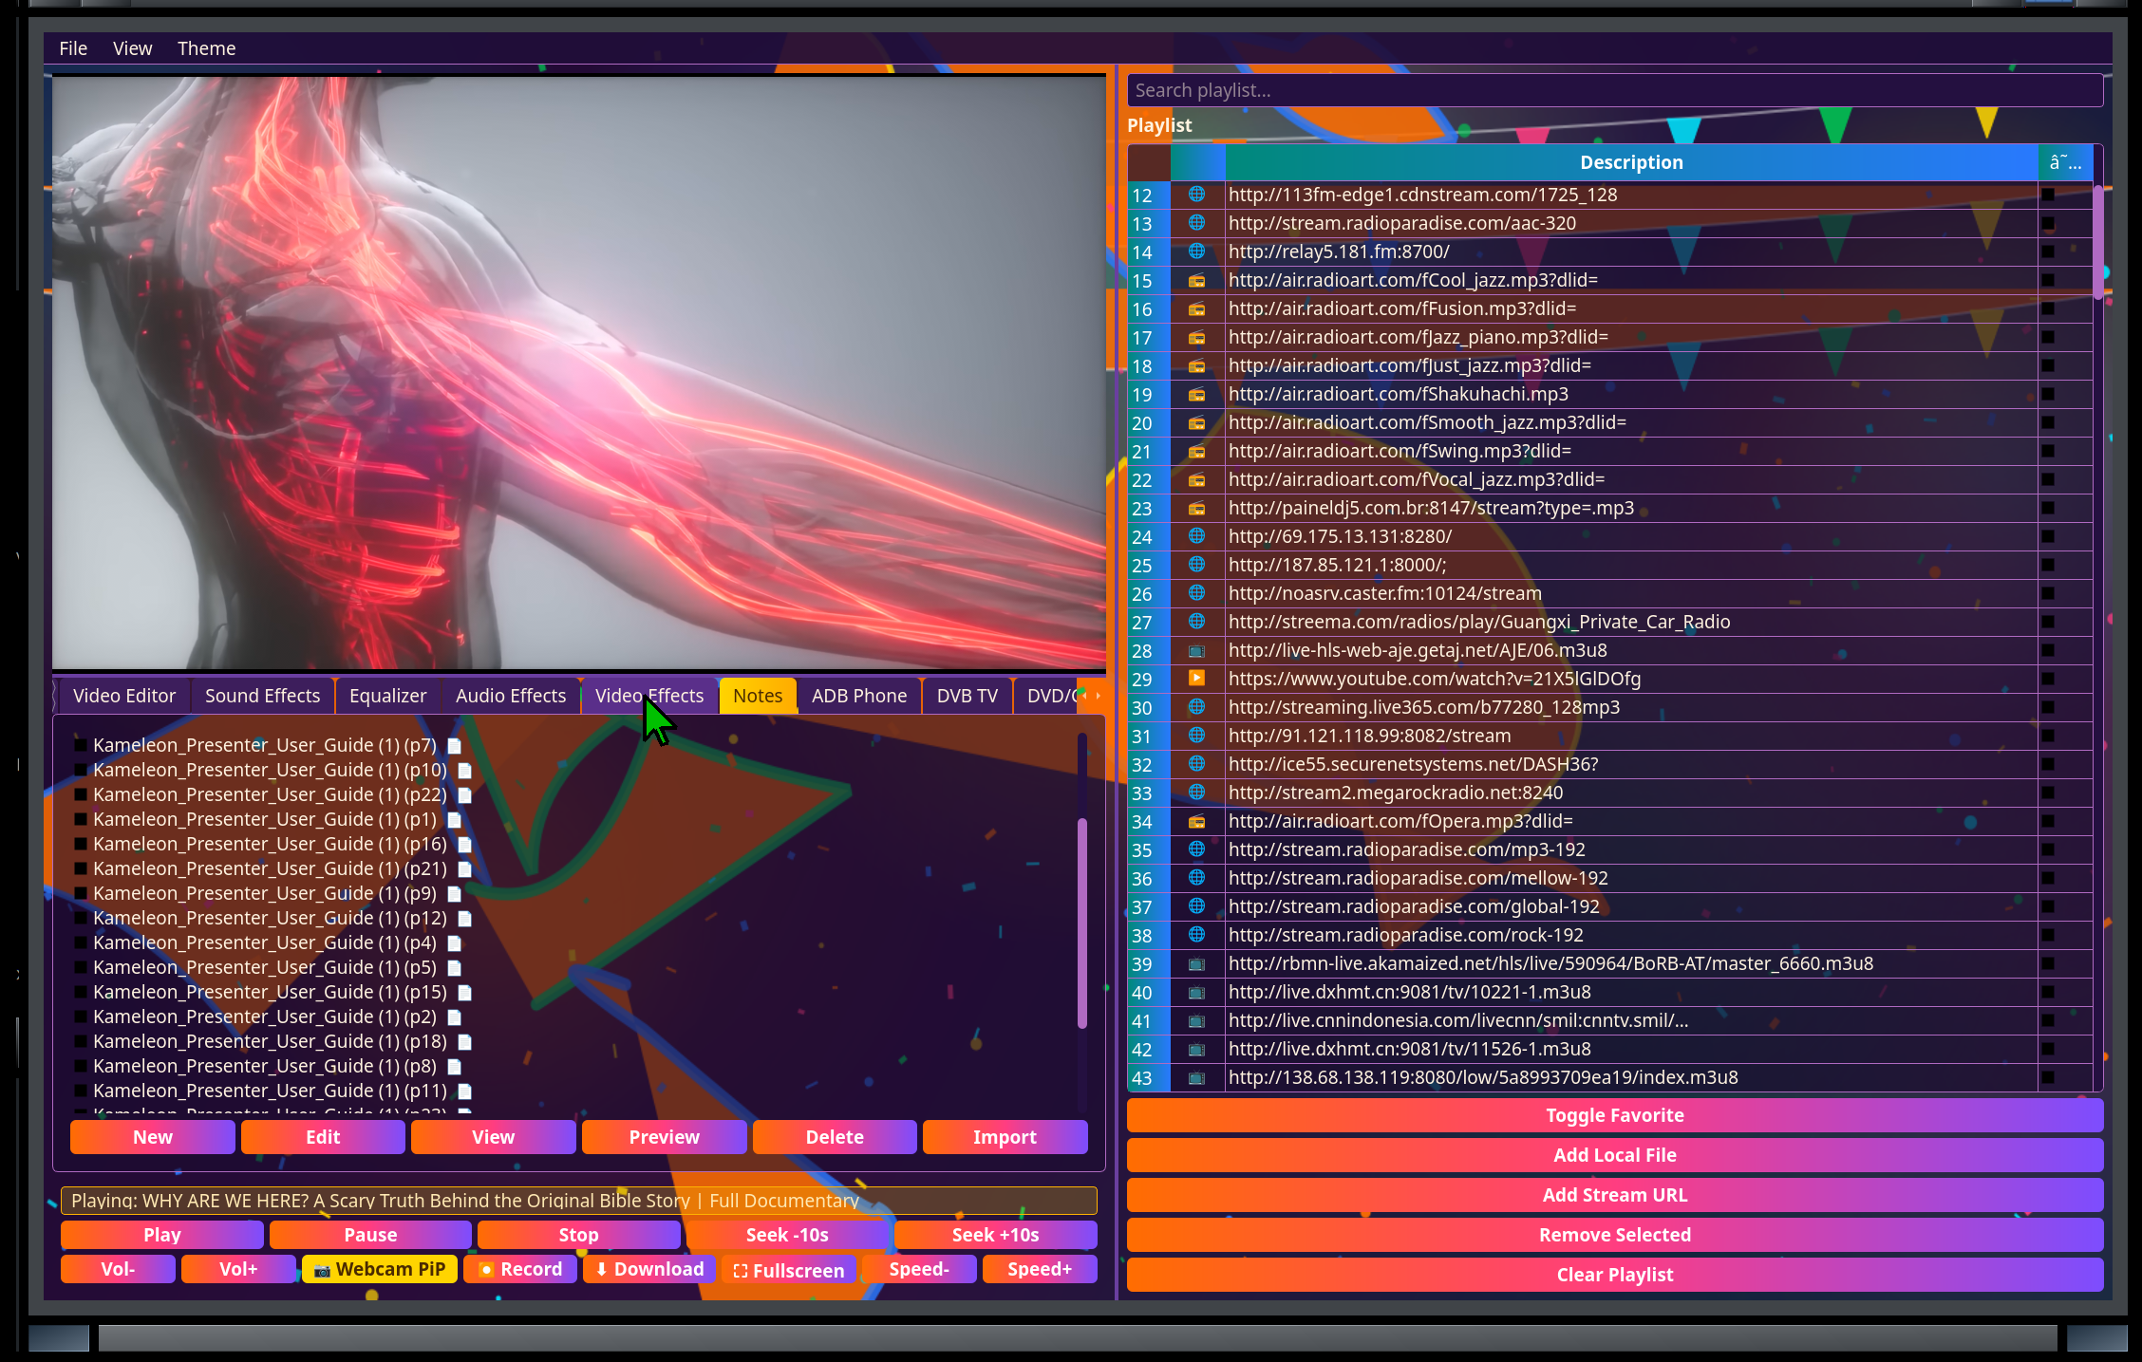Screen dimensions: 2142x1362
Task: Click the notes list scrollbar handle
Action: 1082,923
